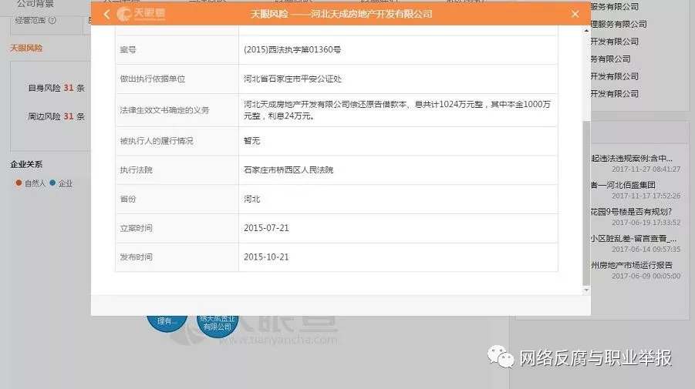Open news item 花园9号楼是否有规划?
Viewport: 695px width, 389px height.
631,212
